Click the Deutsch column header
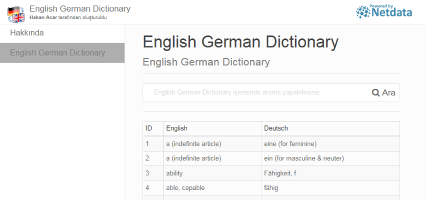This screenshot has width=425, height=200. coord(330,128)
